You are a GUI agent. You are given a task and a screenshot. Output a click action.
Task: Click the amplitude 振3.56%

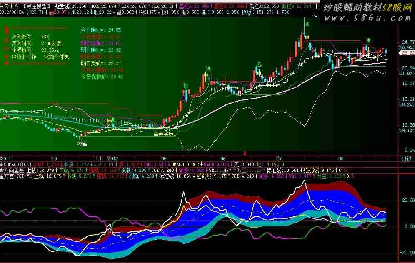pyautogui.click(x=190, y=12)
